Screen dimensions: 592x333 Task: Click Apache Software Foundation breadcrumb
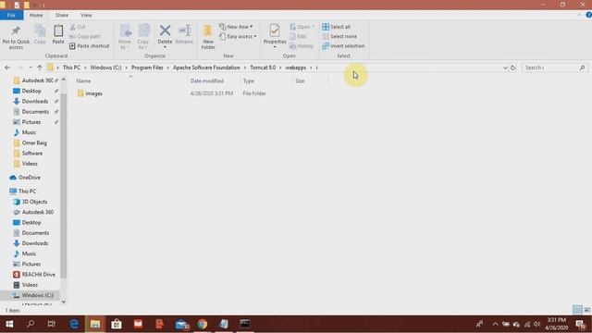click(206, 68)
